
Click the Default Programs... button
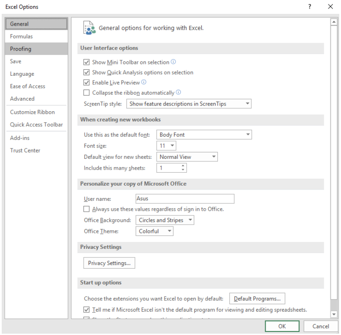point(257,299)
